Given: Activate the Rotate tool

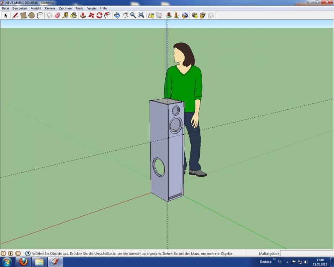Looking at the screenshot, I should coord(99,15).
